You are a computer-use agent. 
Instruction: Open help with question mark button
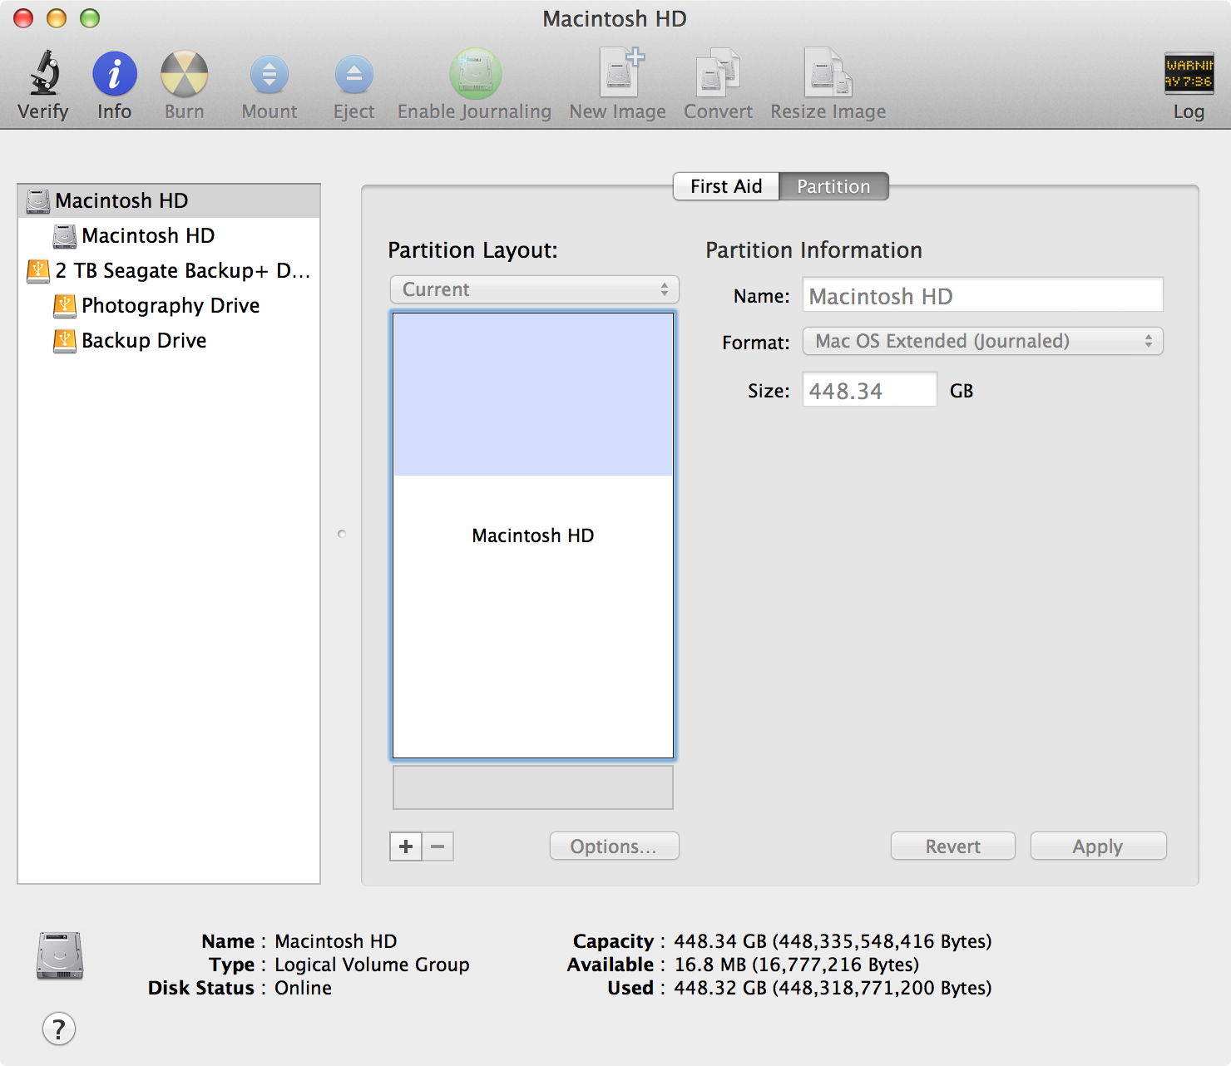[59, 1029]
